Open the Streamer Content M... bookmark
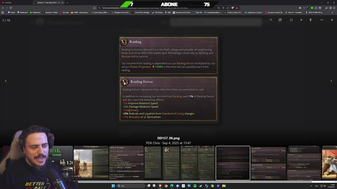Viewport: 337px width, 189px height. tap(274, 12)
